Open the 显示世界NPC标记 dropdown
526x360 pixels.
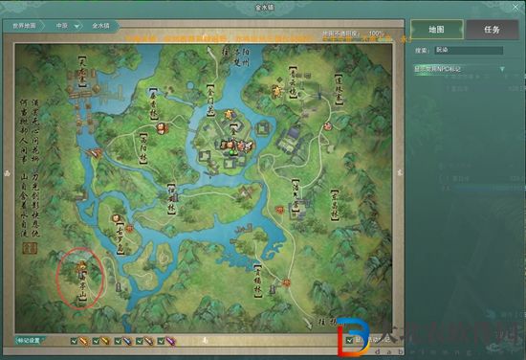point(502,69)
